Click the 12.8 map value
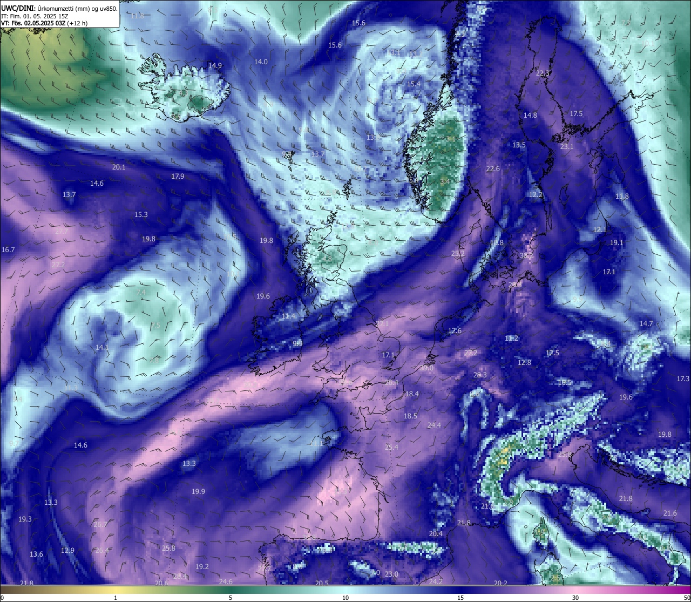691x602 pixels. 524,363
